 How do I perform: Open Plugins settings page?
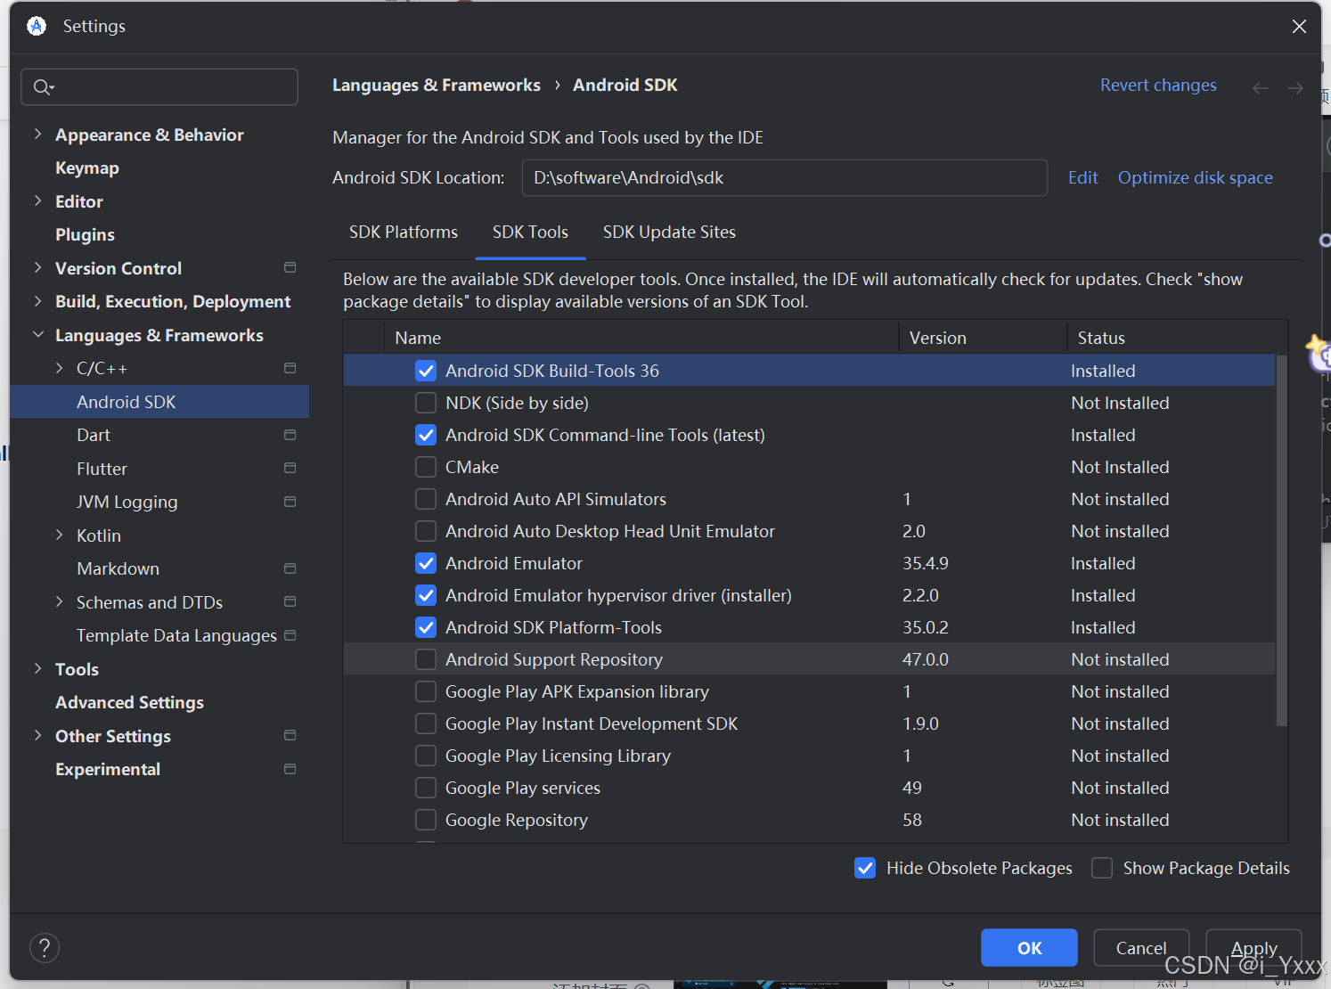pyautogui.click(x=85, y=234)
